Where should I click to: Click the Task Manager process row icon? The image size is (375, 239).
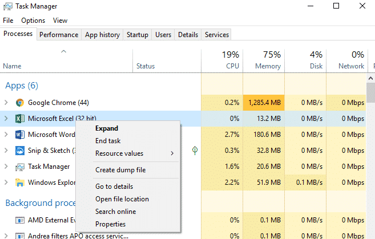(x=20, y=167)
